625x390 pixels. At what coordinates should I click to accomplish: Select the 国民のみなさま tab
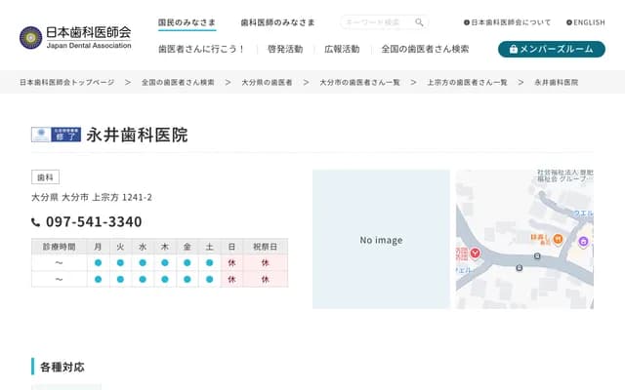tap(187, 22)
